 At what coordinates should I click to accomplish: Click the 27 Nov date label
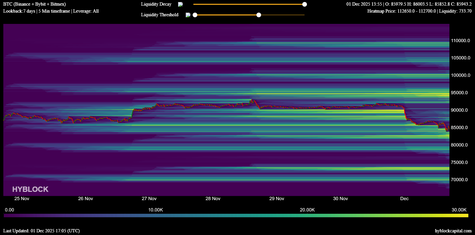(x=149, y=199)
